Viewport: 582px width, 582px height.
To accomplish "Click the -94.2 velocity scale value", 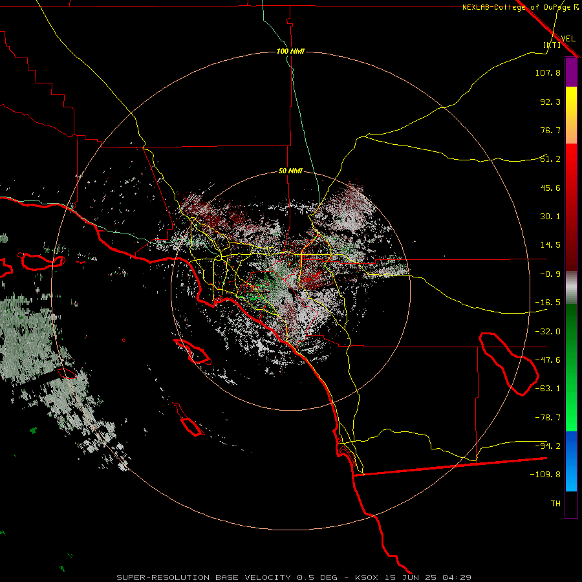I will click(x=548, y=446).
